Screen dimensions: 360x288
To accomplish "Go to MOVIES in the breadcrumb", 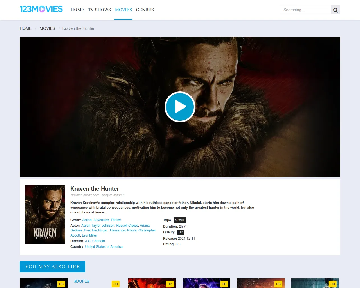I will point(47,28).
